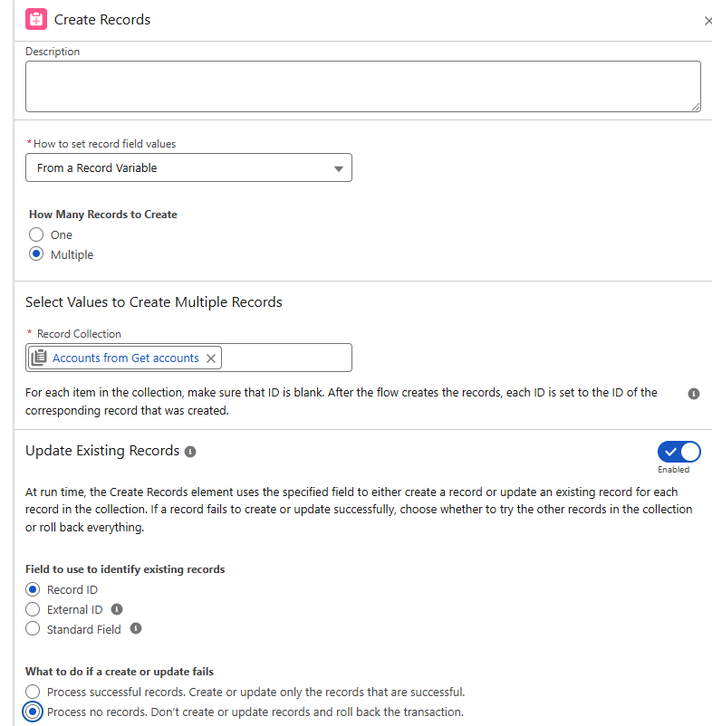Choose Standard Field radio option

click(x=33, y=629)
